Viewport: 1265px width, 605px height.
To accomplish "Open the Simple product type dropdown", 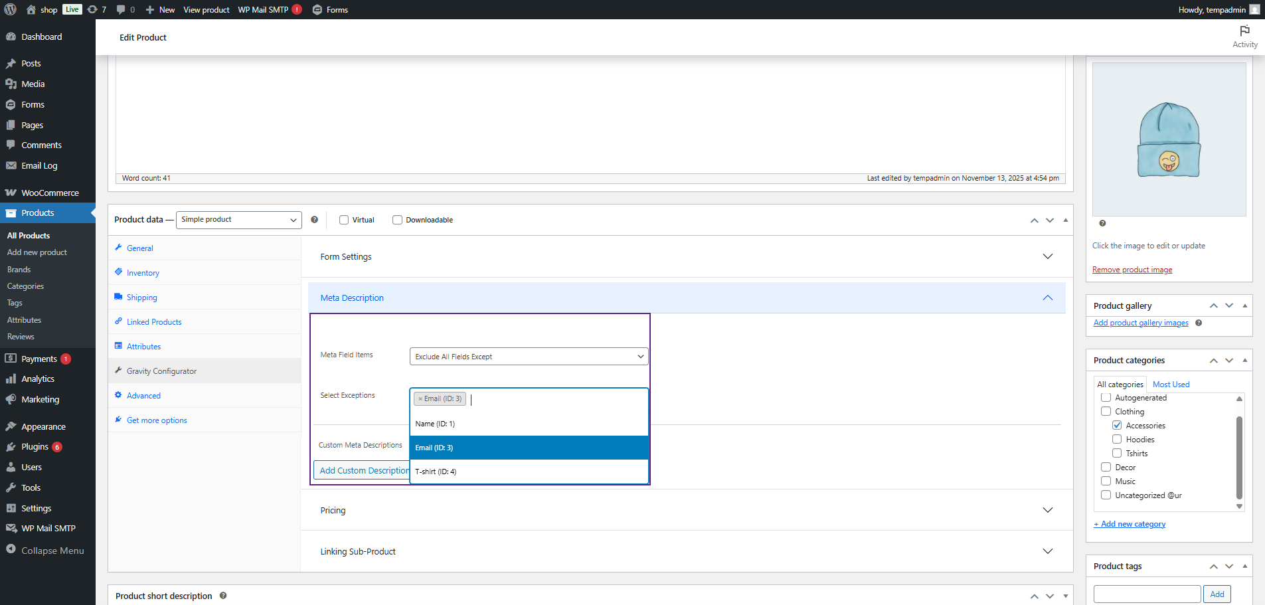I will tap(238, 220).
